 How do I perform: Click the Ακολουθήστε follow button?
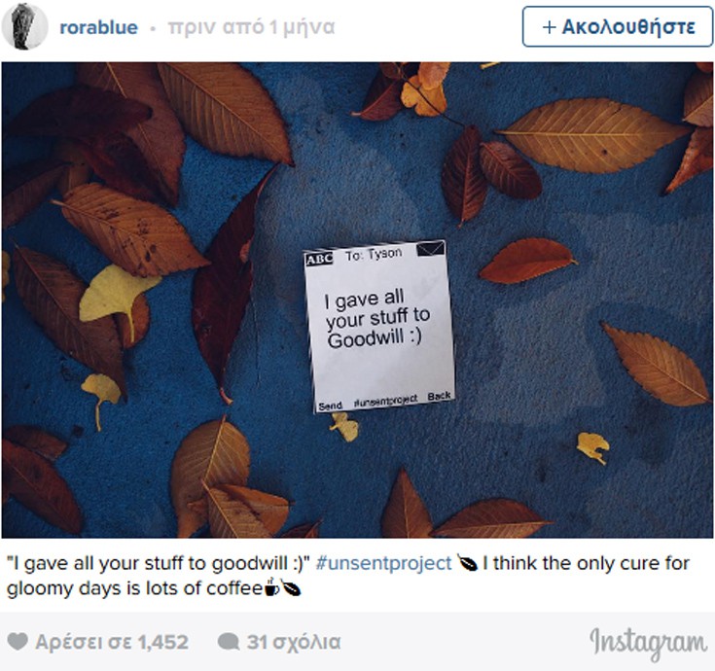click(x=618, y=26)
